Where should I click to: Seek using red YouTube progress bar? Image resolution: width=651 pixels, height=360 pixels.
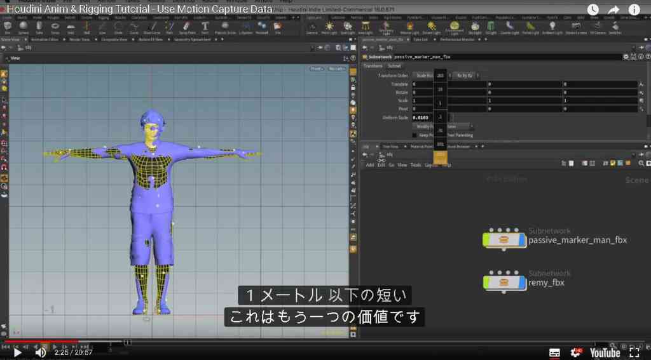(x=40, y=342)
